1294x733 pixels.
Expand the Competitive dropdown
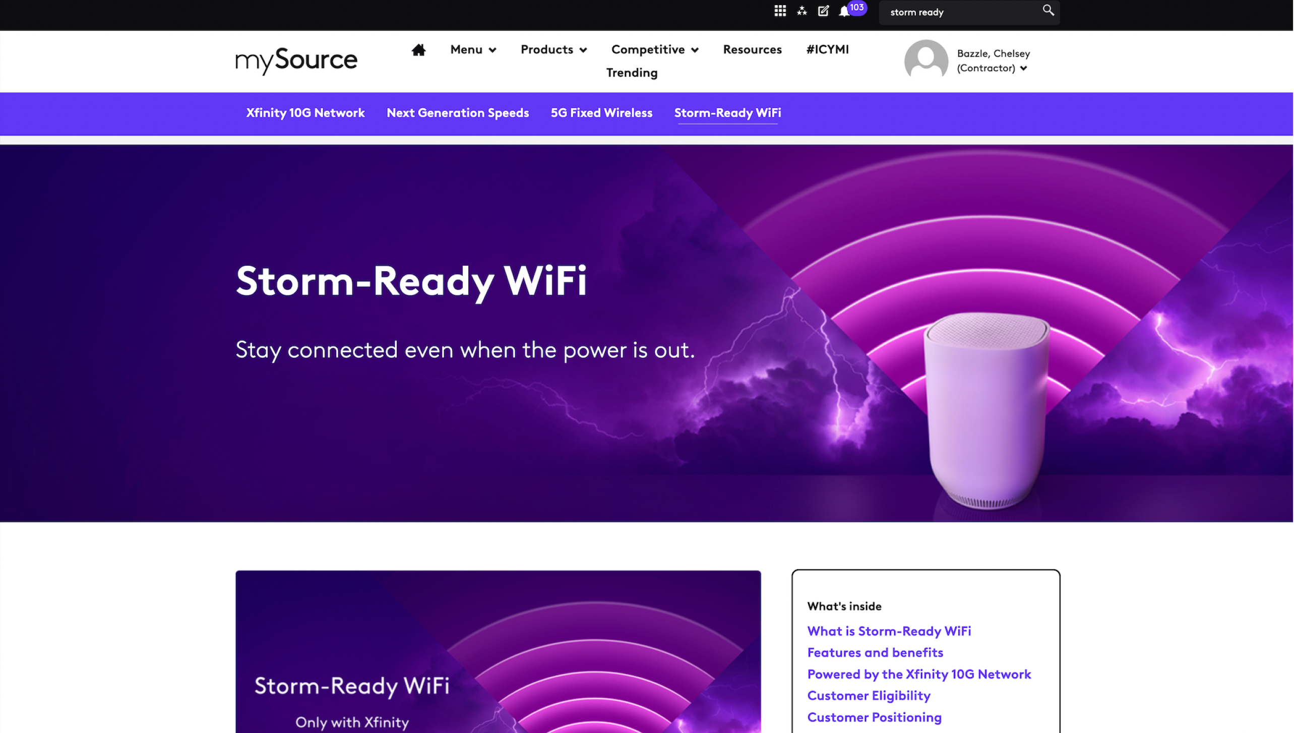tap(654, 50)
